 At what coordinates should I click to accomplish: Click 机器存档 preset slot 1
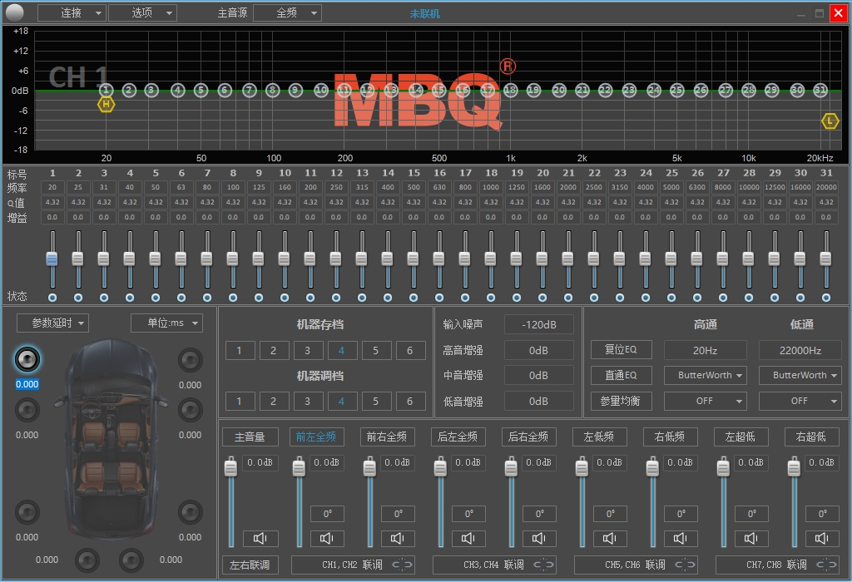[239, 351]
